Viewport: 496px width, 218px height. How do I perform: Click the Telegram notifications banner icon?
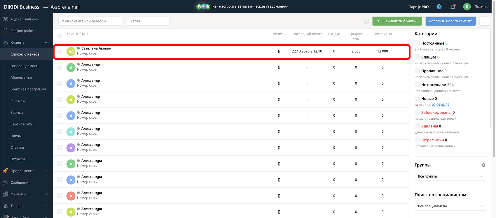tap(203, 6)
